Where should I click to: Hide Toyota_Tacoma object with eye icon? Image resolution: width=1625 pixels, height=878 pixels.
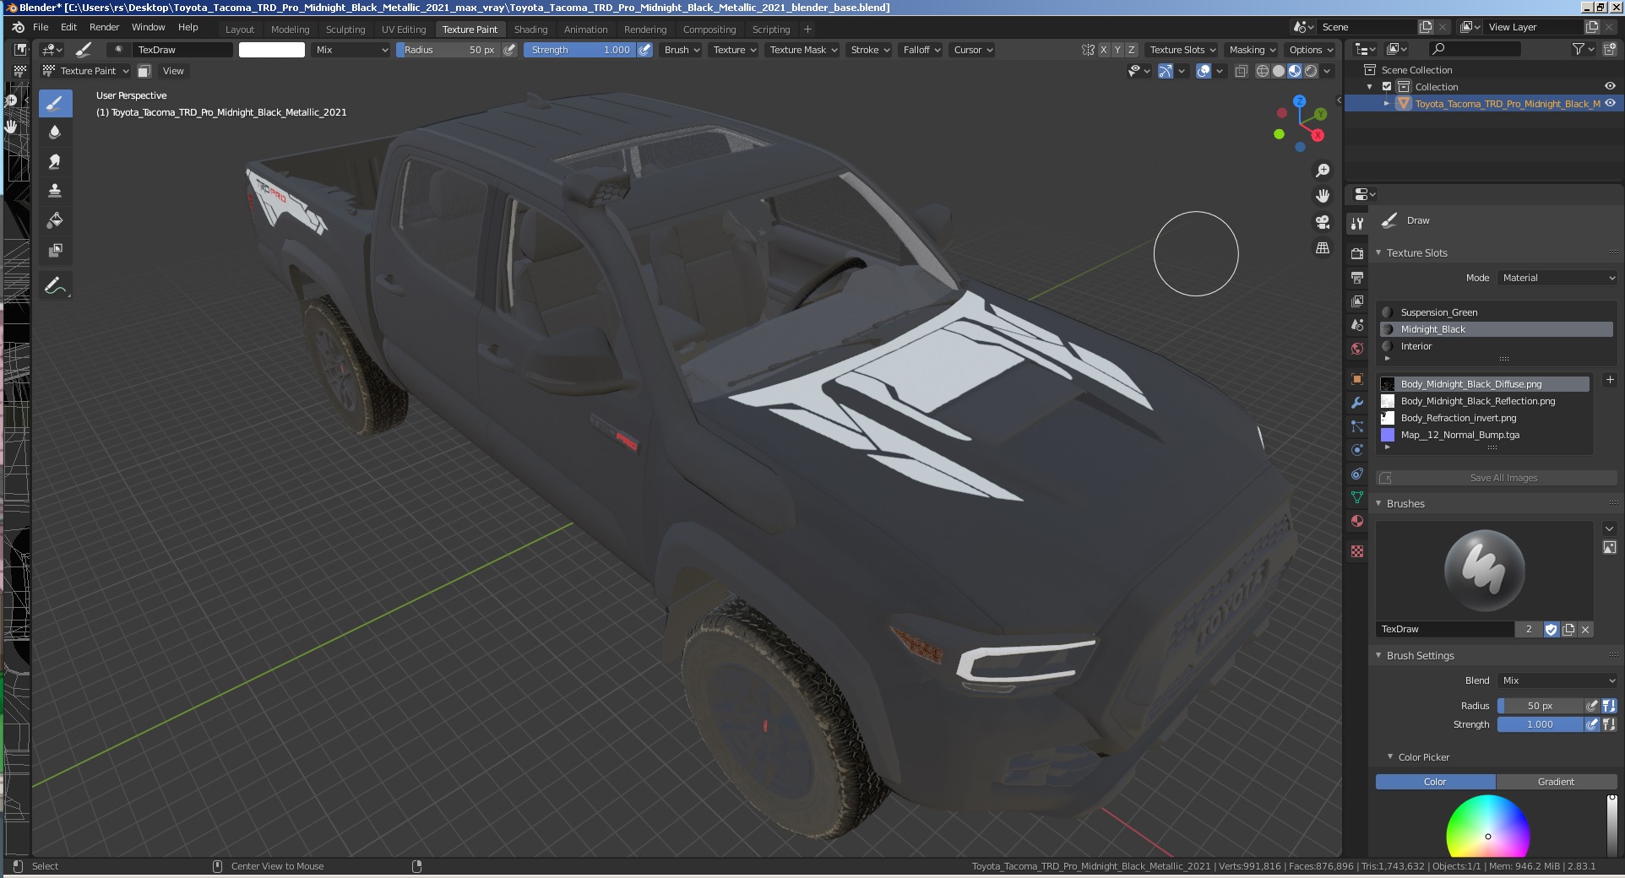pyautogui.click(x=1610, y=103)
